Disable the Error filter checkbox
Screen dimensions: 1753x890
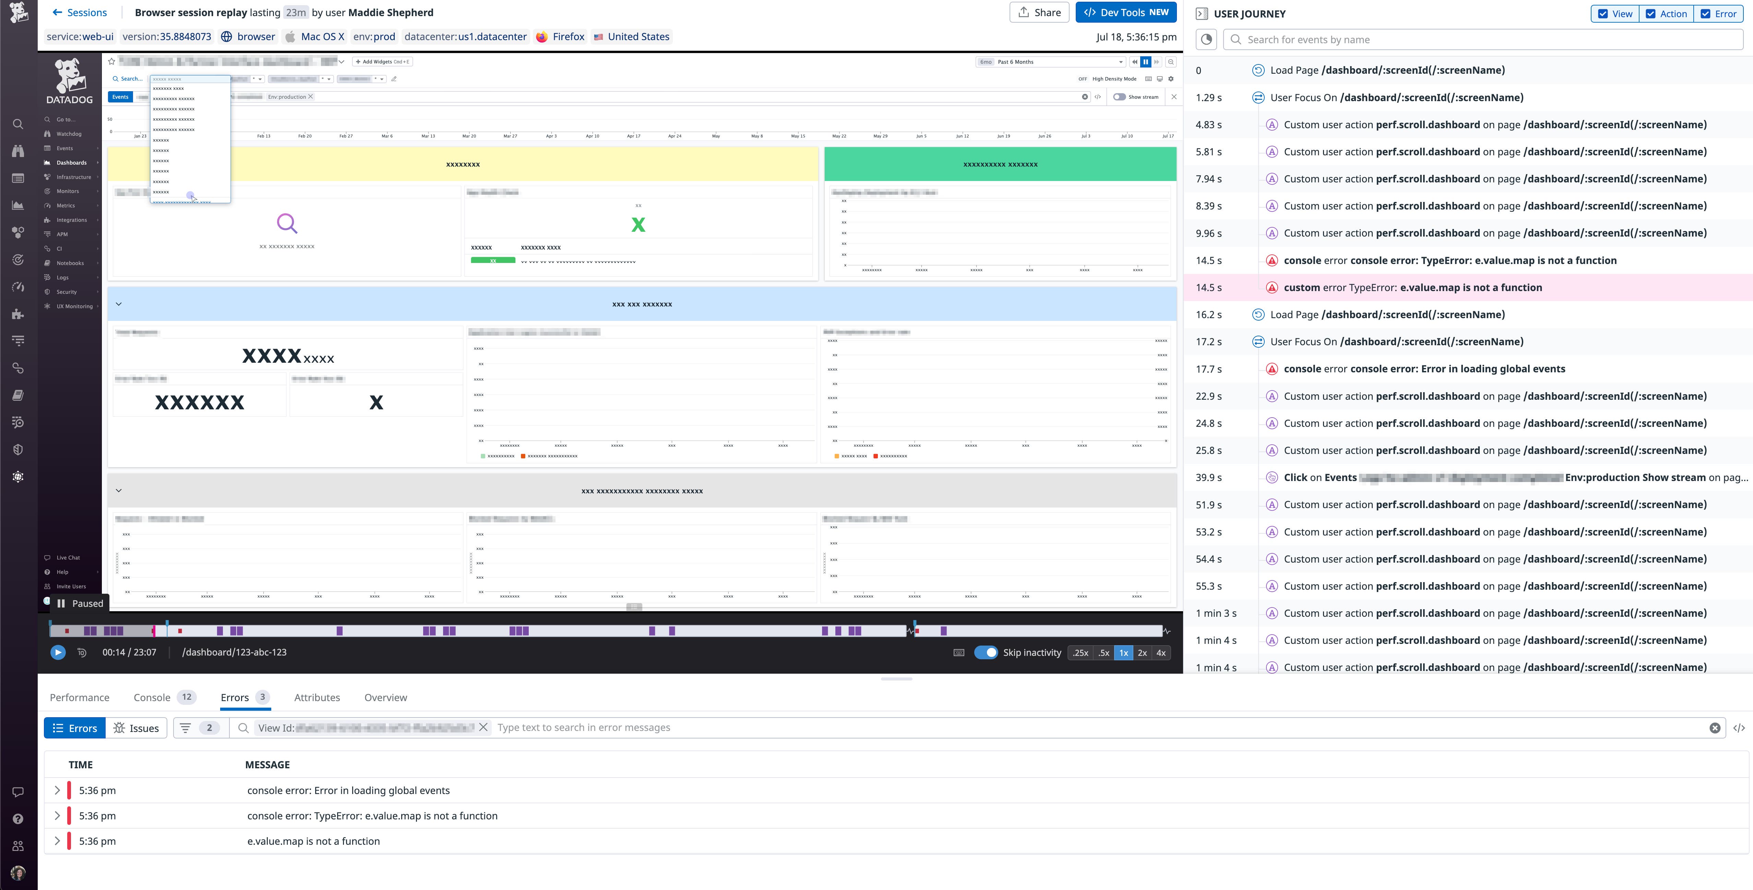coord(1705,13)
